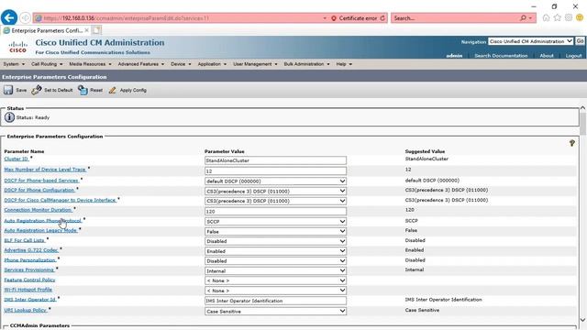
Task: Open the Help menu
Action: (x=344, y=64)
